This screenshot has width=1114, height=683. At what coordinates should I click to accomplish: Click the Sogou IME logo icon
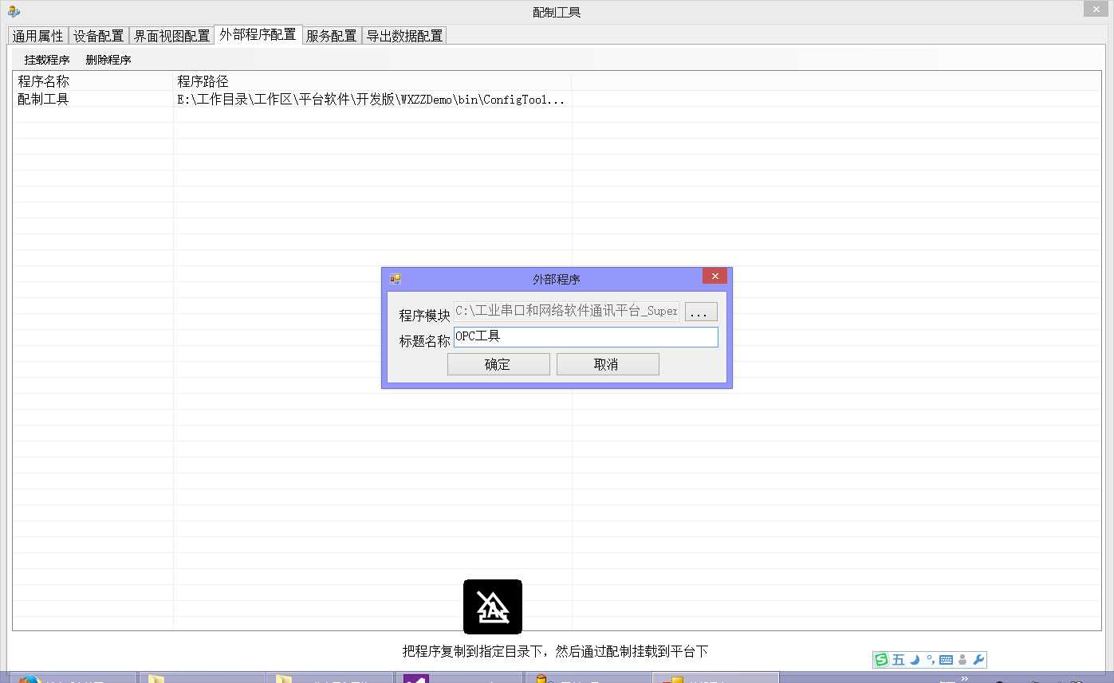click(x=881, y=660)
